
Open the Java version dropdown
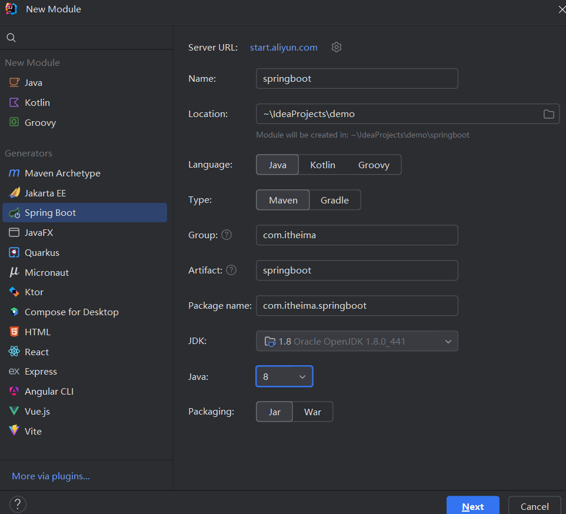tap(284, 376)
